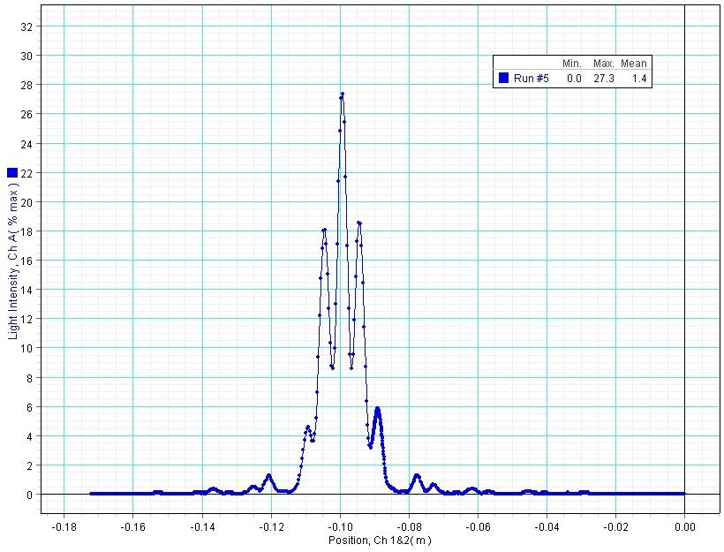Click the Mean column header in legend

(x=634, y=64)
